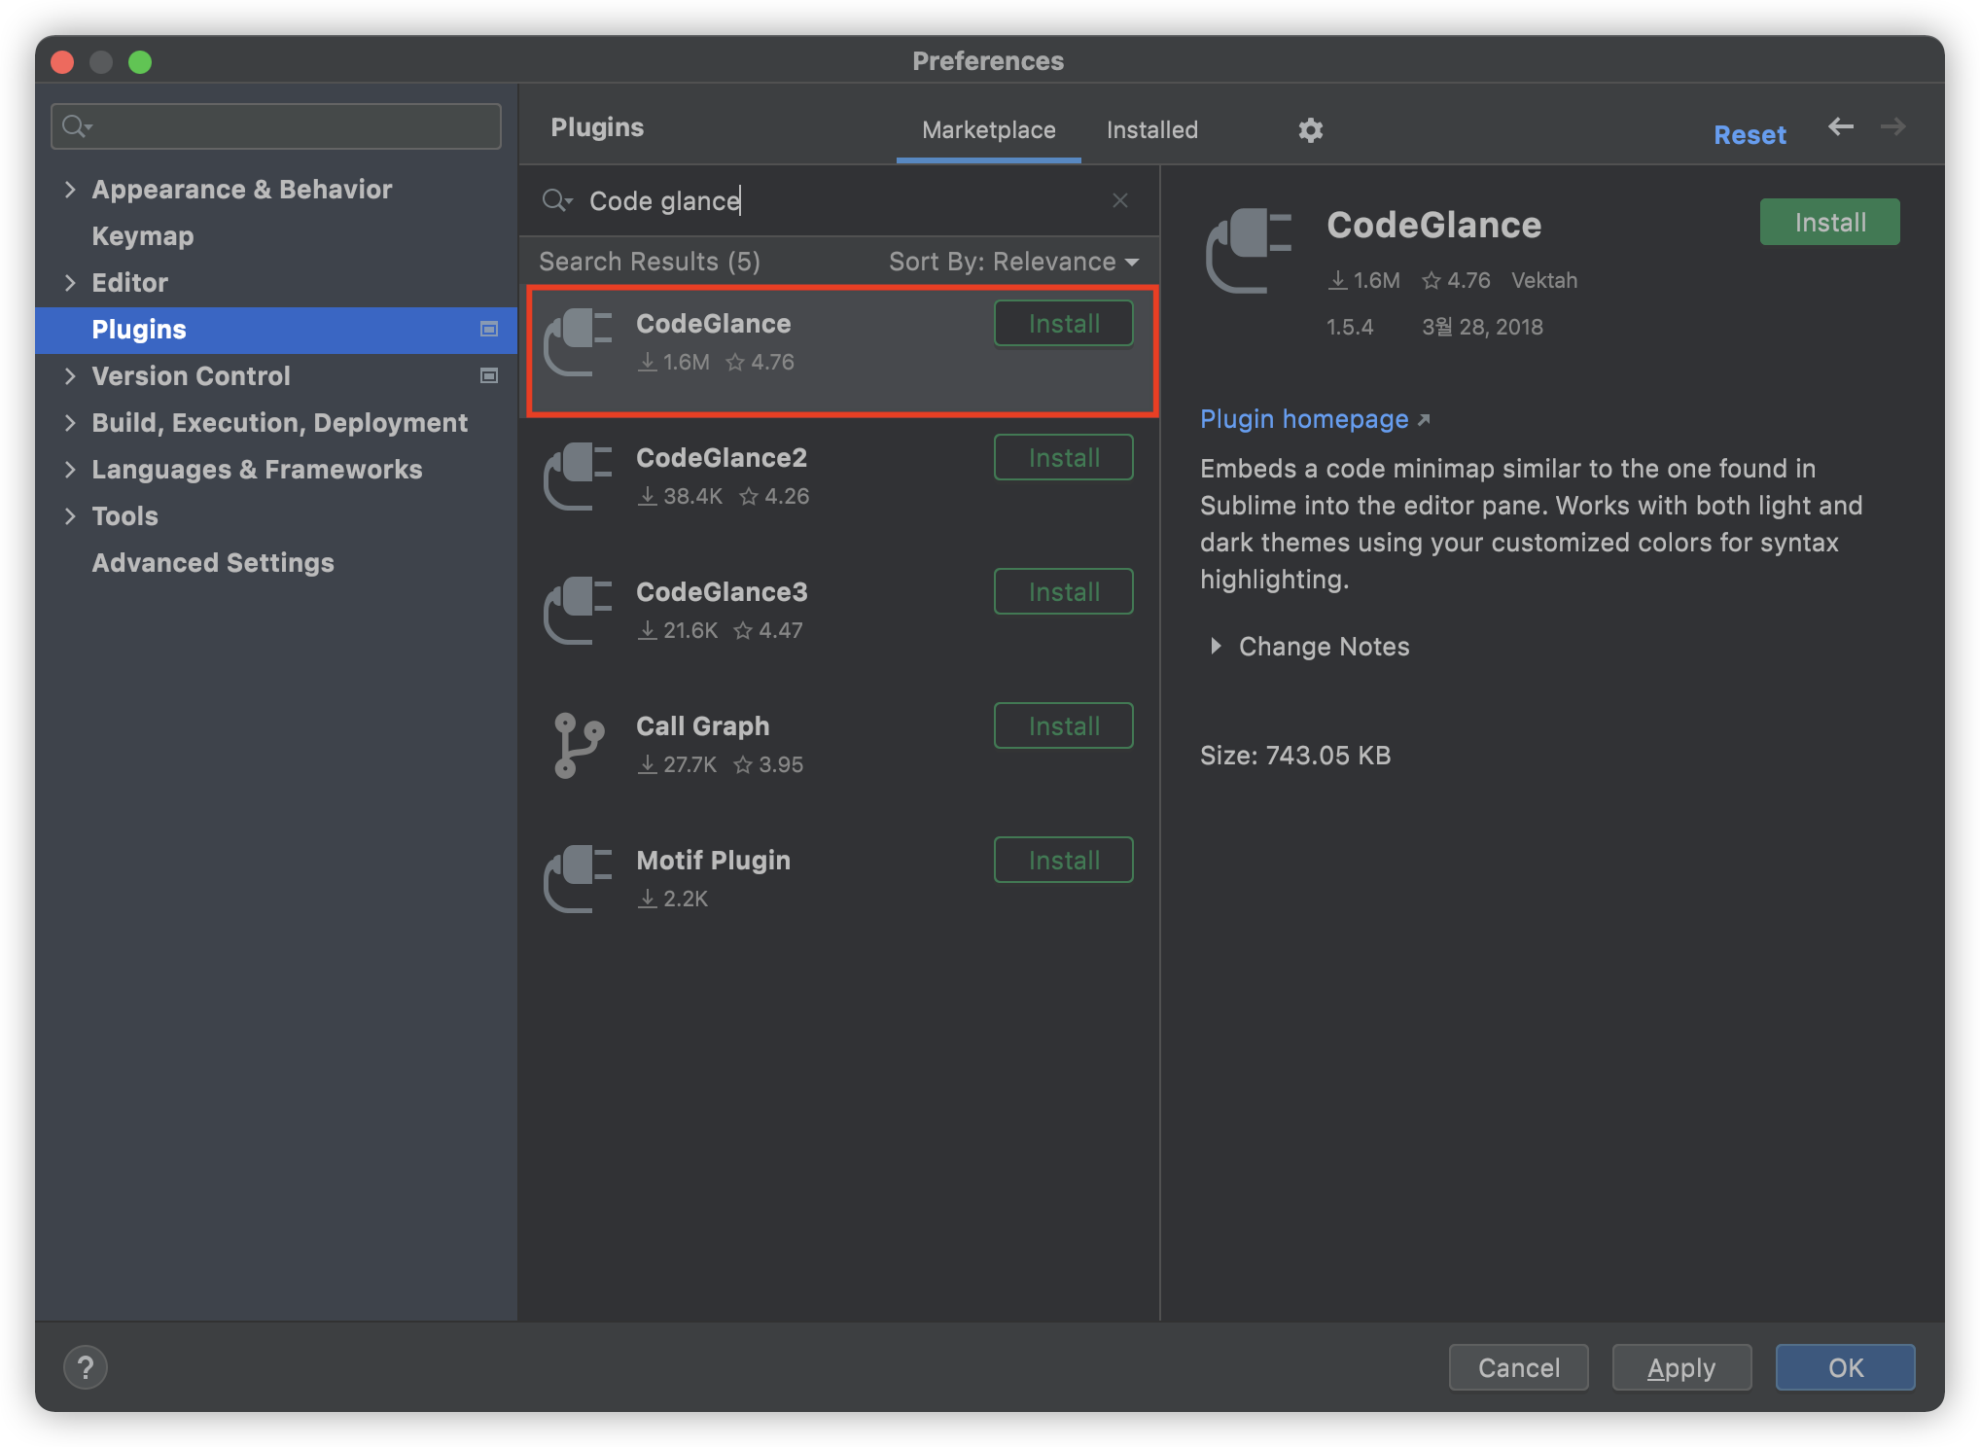Click the version text 1.5.4
1980x1447 pixels.
click(1350, 328)
